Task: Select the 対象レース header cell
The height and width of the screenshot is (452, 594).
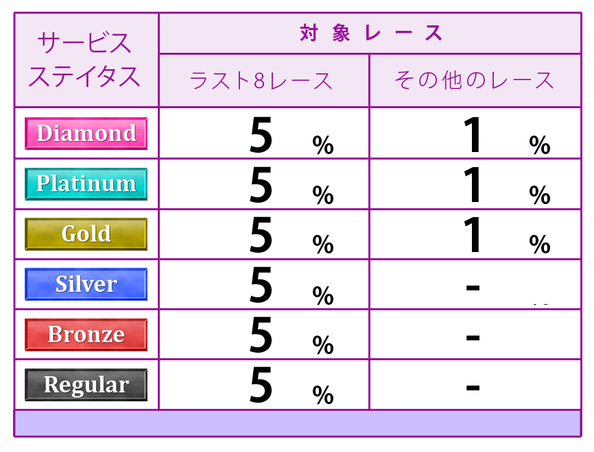Action: [370, 34]
